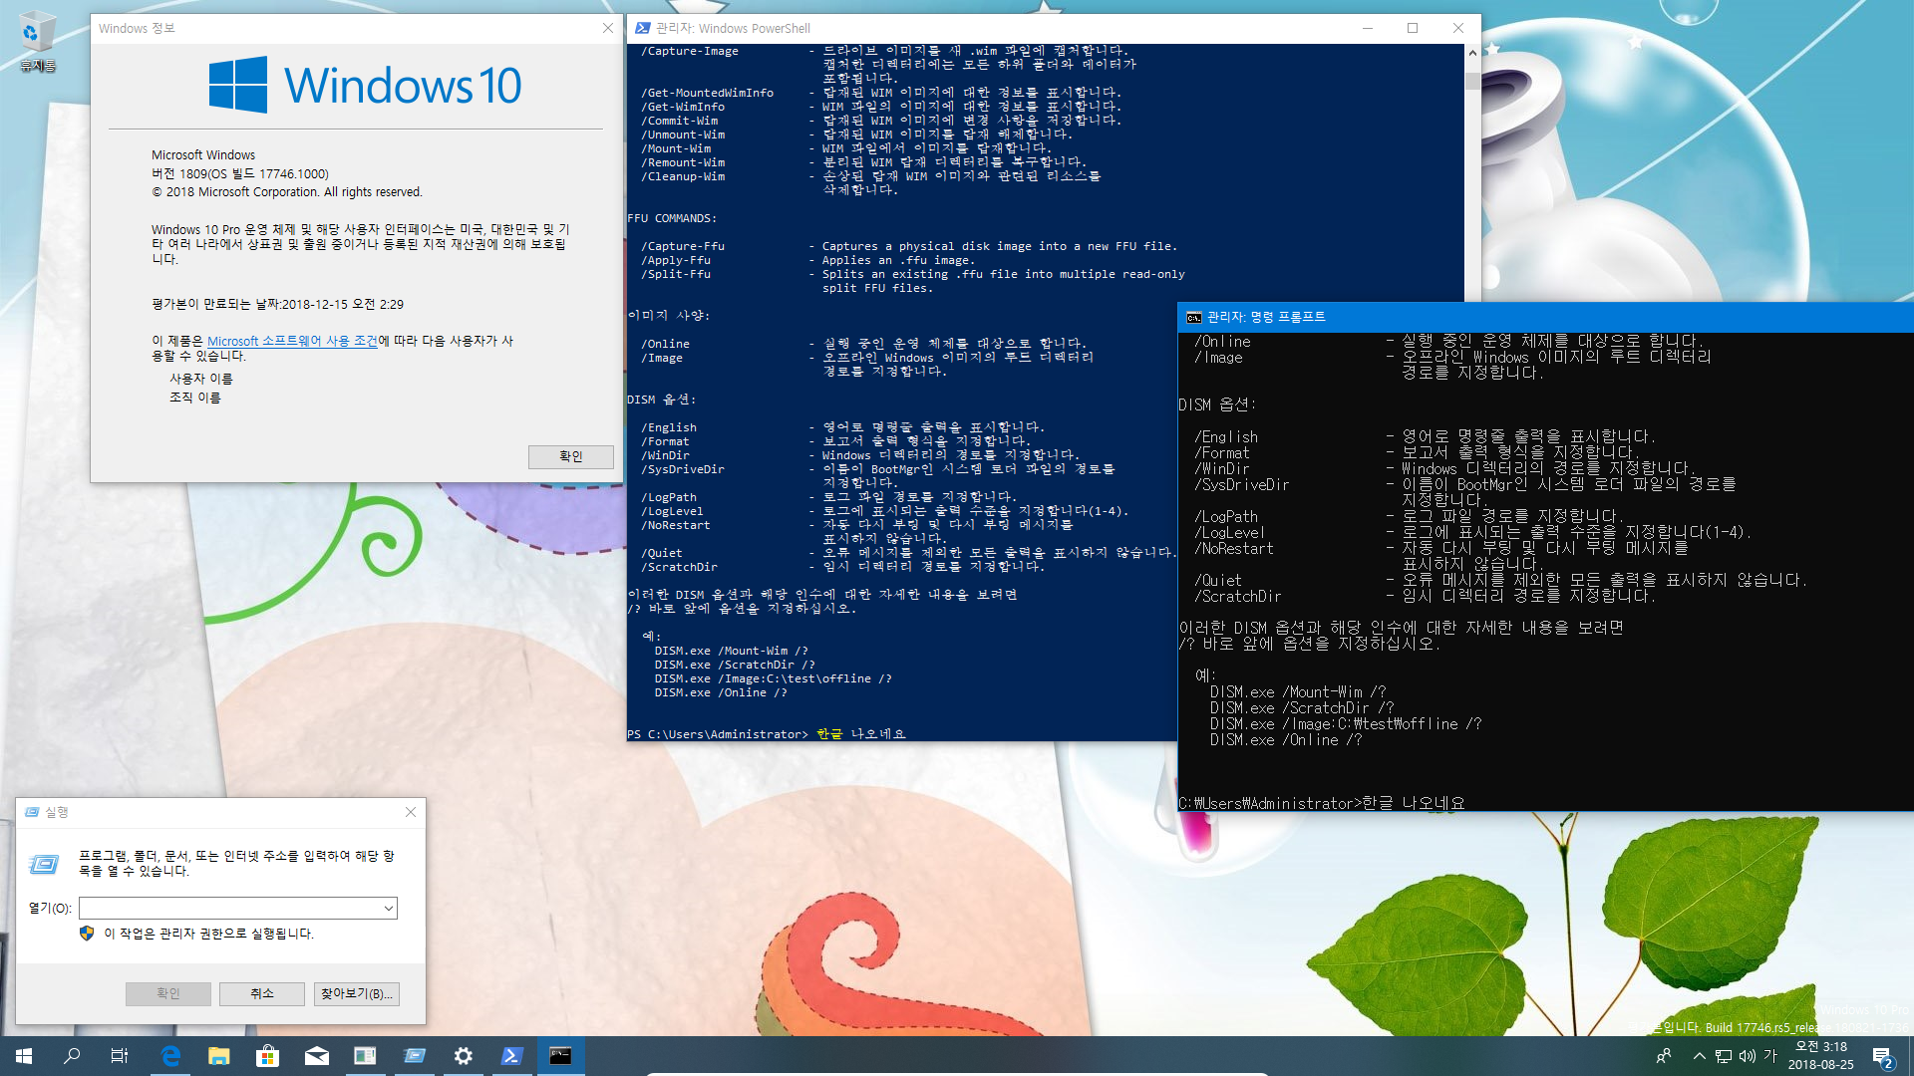Minimize the PowerShell window
The width and height of the screenshot is (1914, 1076).
pyautogui.click(x=1368, y=28)
